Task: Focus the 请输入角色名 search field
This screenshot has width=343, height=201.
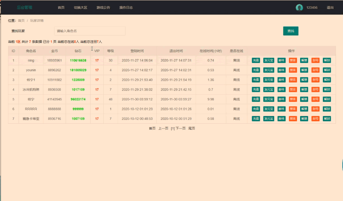Action: [89, 31]
